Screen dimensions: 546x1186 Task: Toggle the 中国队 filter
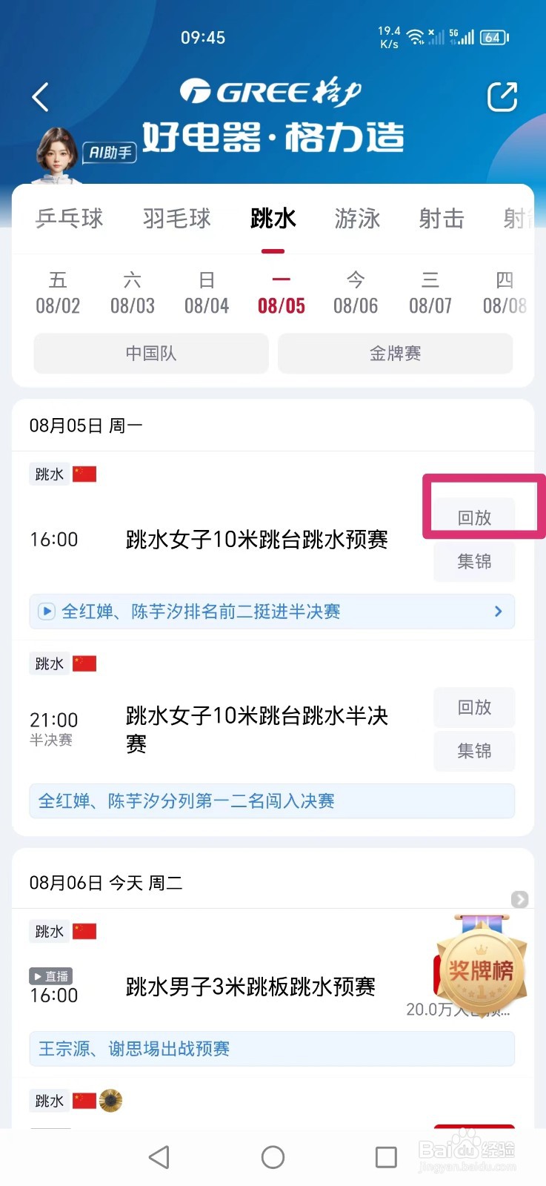(x=151, y=354)
